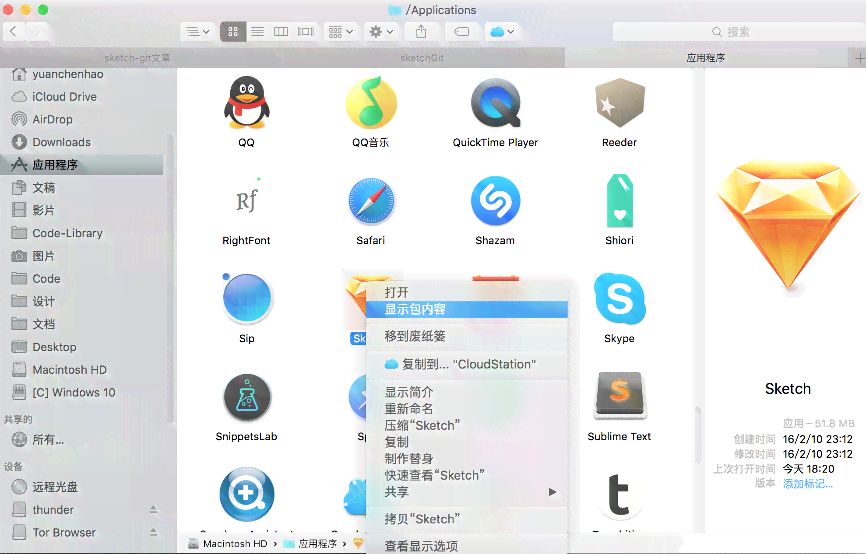Switch to the sketch-git文章 tab
866x554 pixels.
click(x=137, y=58)
